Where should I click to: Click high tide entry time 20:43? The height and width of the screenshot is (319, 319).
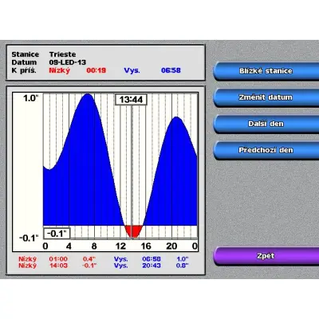point(152,266)
